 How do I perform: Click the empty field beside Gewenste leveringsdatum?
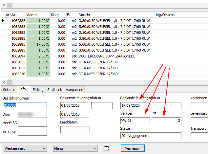[102, 105]
